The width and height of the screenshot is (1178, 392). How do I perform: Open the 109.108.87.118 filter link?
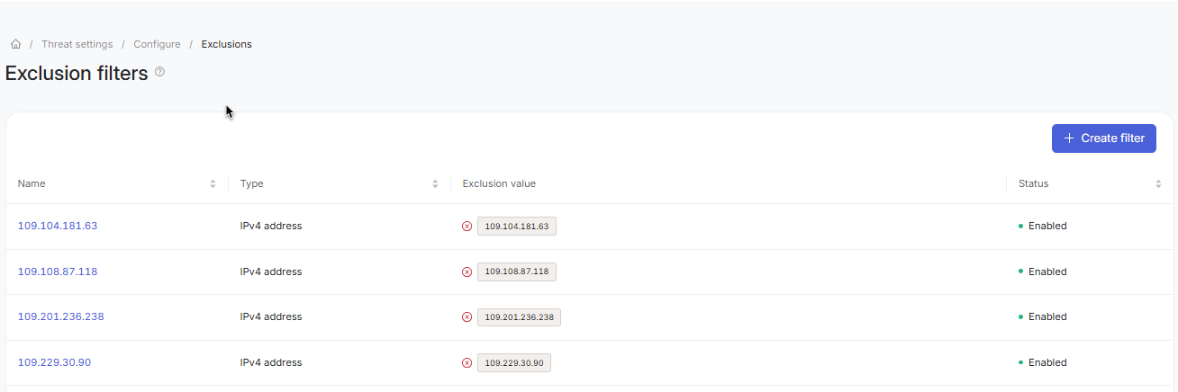pos(58,272)
